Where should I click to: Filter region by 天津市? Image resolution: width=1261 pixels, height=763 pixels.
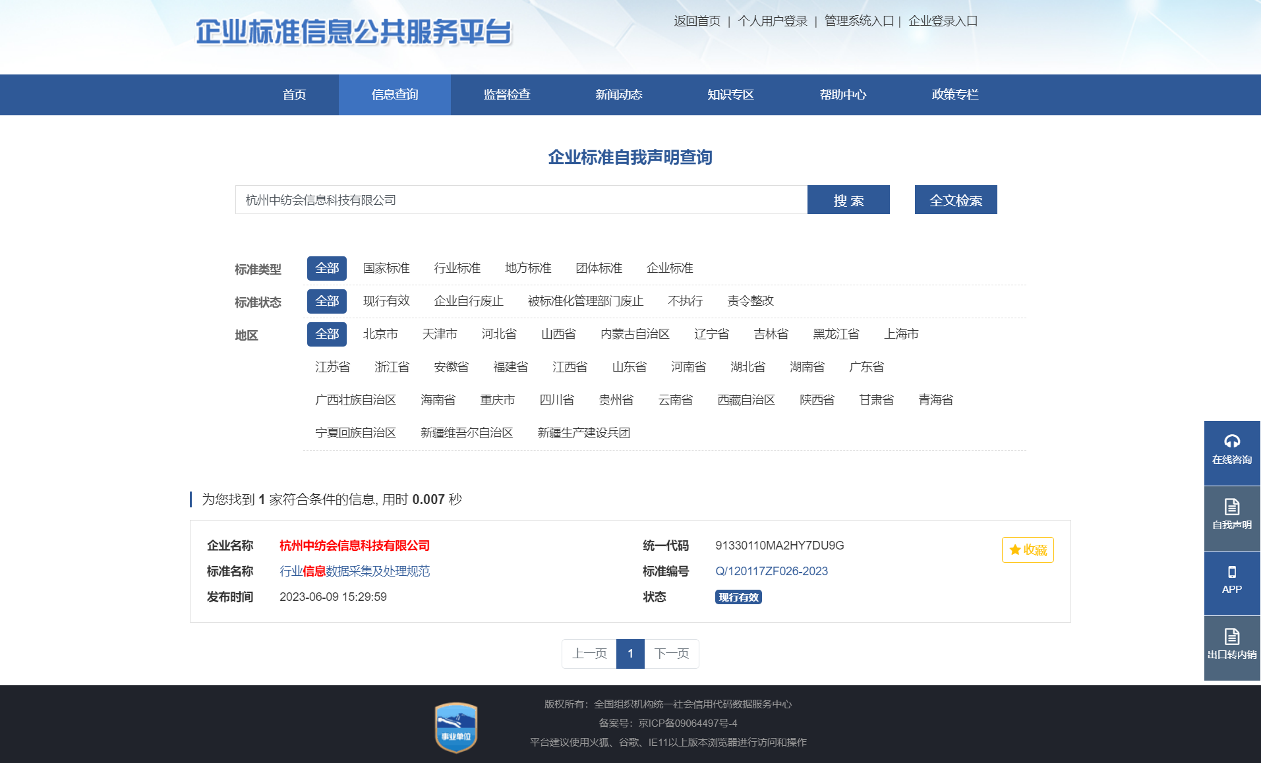click(x=440, y=334)
